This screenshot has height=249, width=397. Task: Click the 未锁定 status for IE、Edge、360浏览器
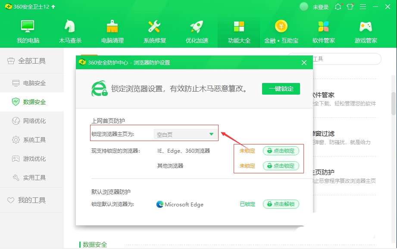[x=247, y=151]
